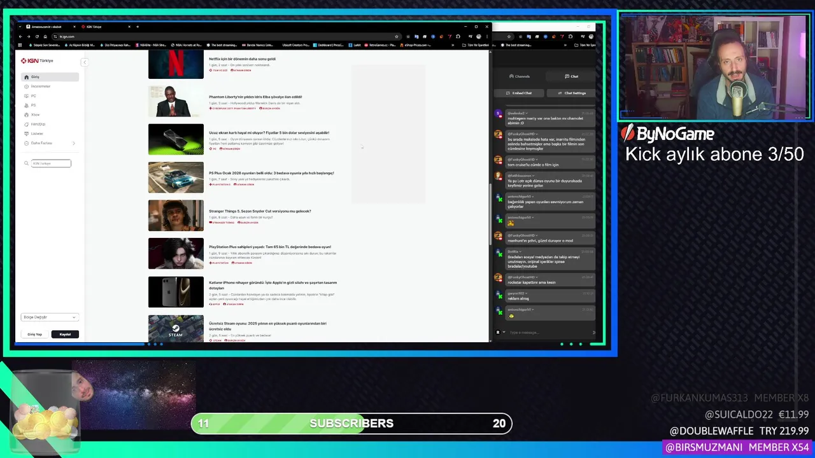815x458 pixels.
Task: Open the PC section in IGN sidebar
Action: [x=34, y=96]
